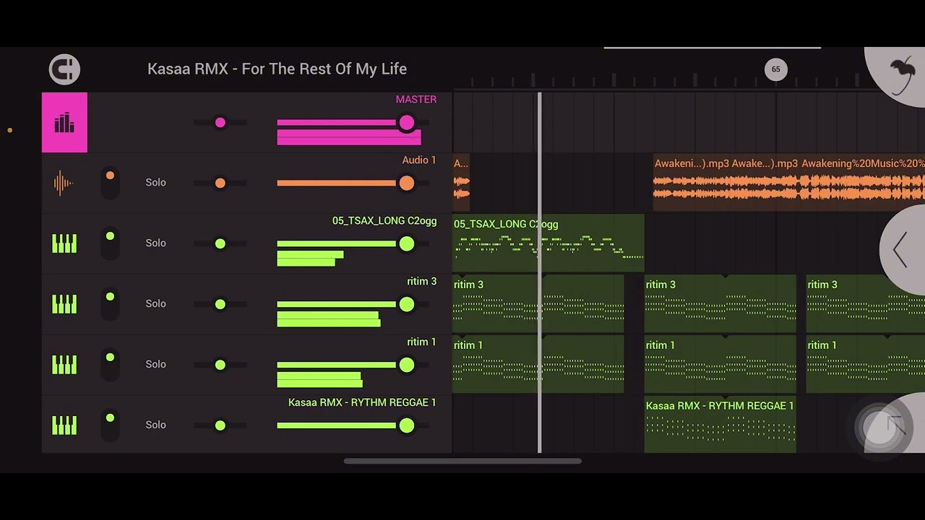
Task: Select the short audio clip labeled A...
Action: coord(461,183)
